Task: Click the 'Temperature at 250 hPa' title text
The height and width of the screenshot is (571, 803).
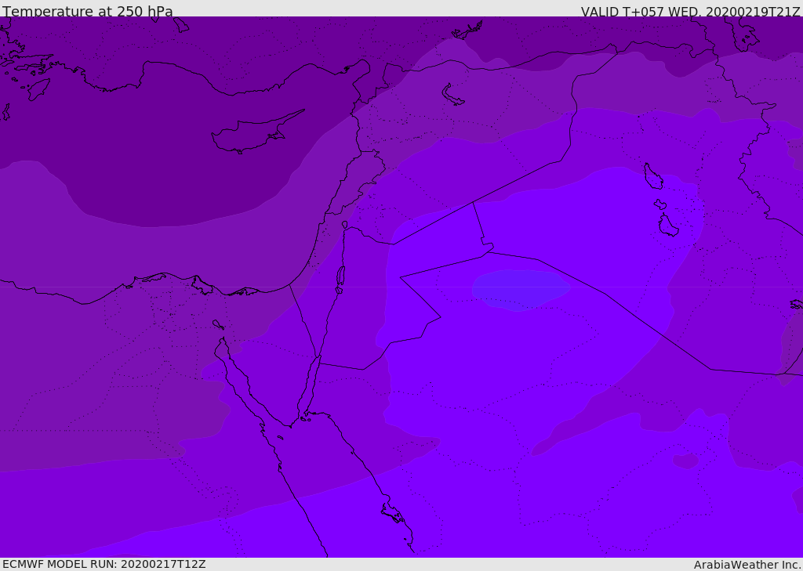Action: [88, 11]
